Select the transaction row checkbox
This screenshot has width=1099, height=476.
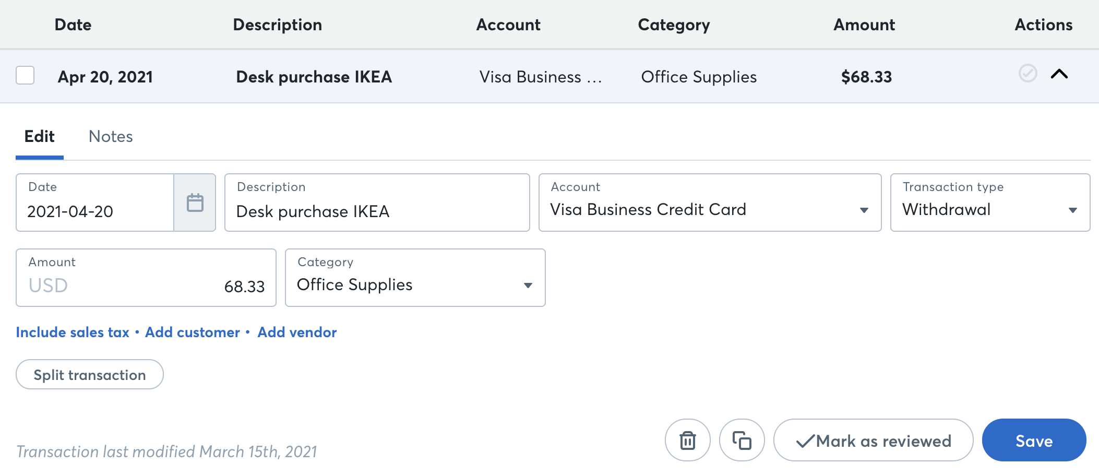(25, 76)
